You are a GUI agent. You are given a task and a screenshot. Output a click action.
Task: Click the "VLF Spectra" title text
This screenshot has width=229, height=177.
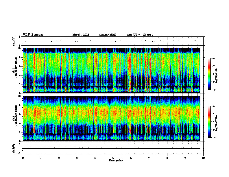click(33, 35)
